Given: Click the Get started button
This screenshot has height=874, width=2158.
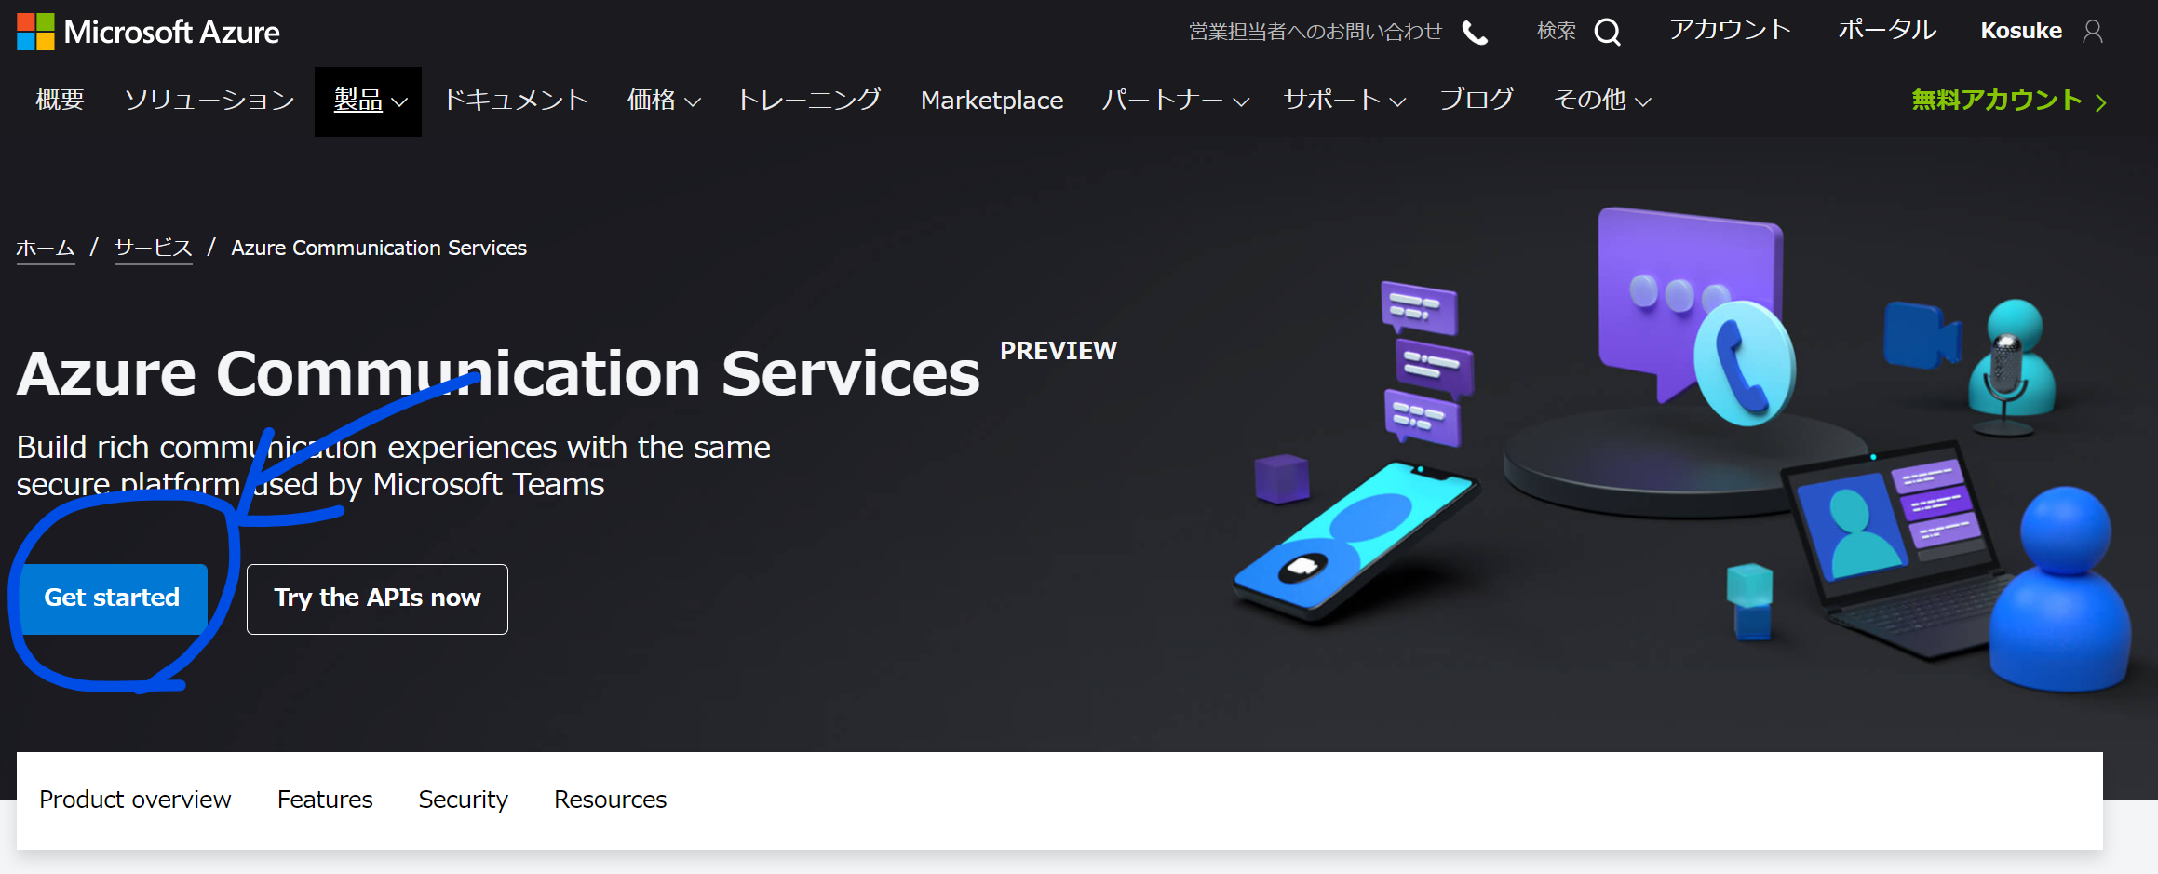Looking at the screenshot, I should pos(111,598).
